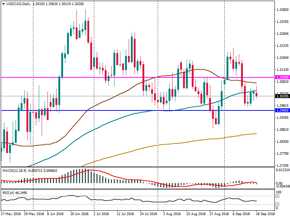Select the blue horizontal support line

[109, 110]
